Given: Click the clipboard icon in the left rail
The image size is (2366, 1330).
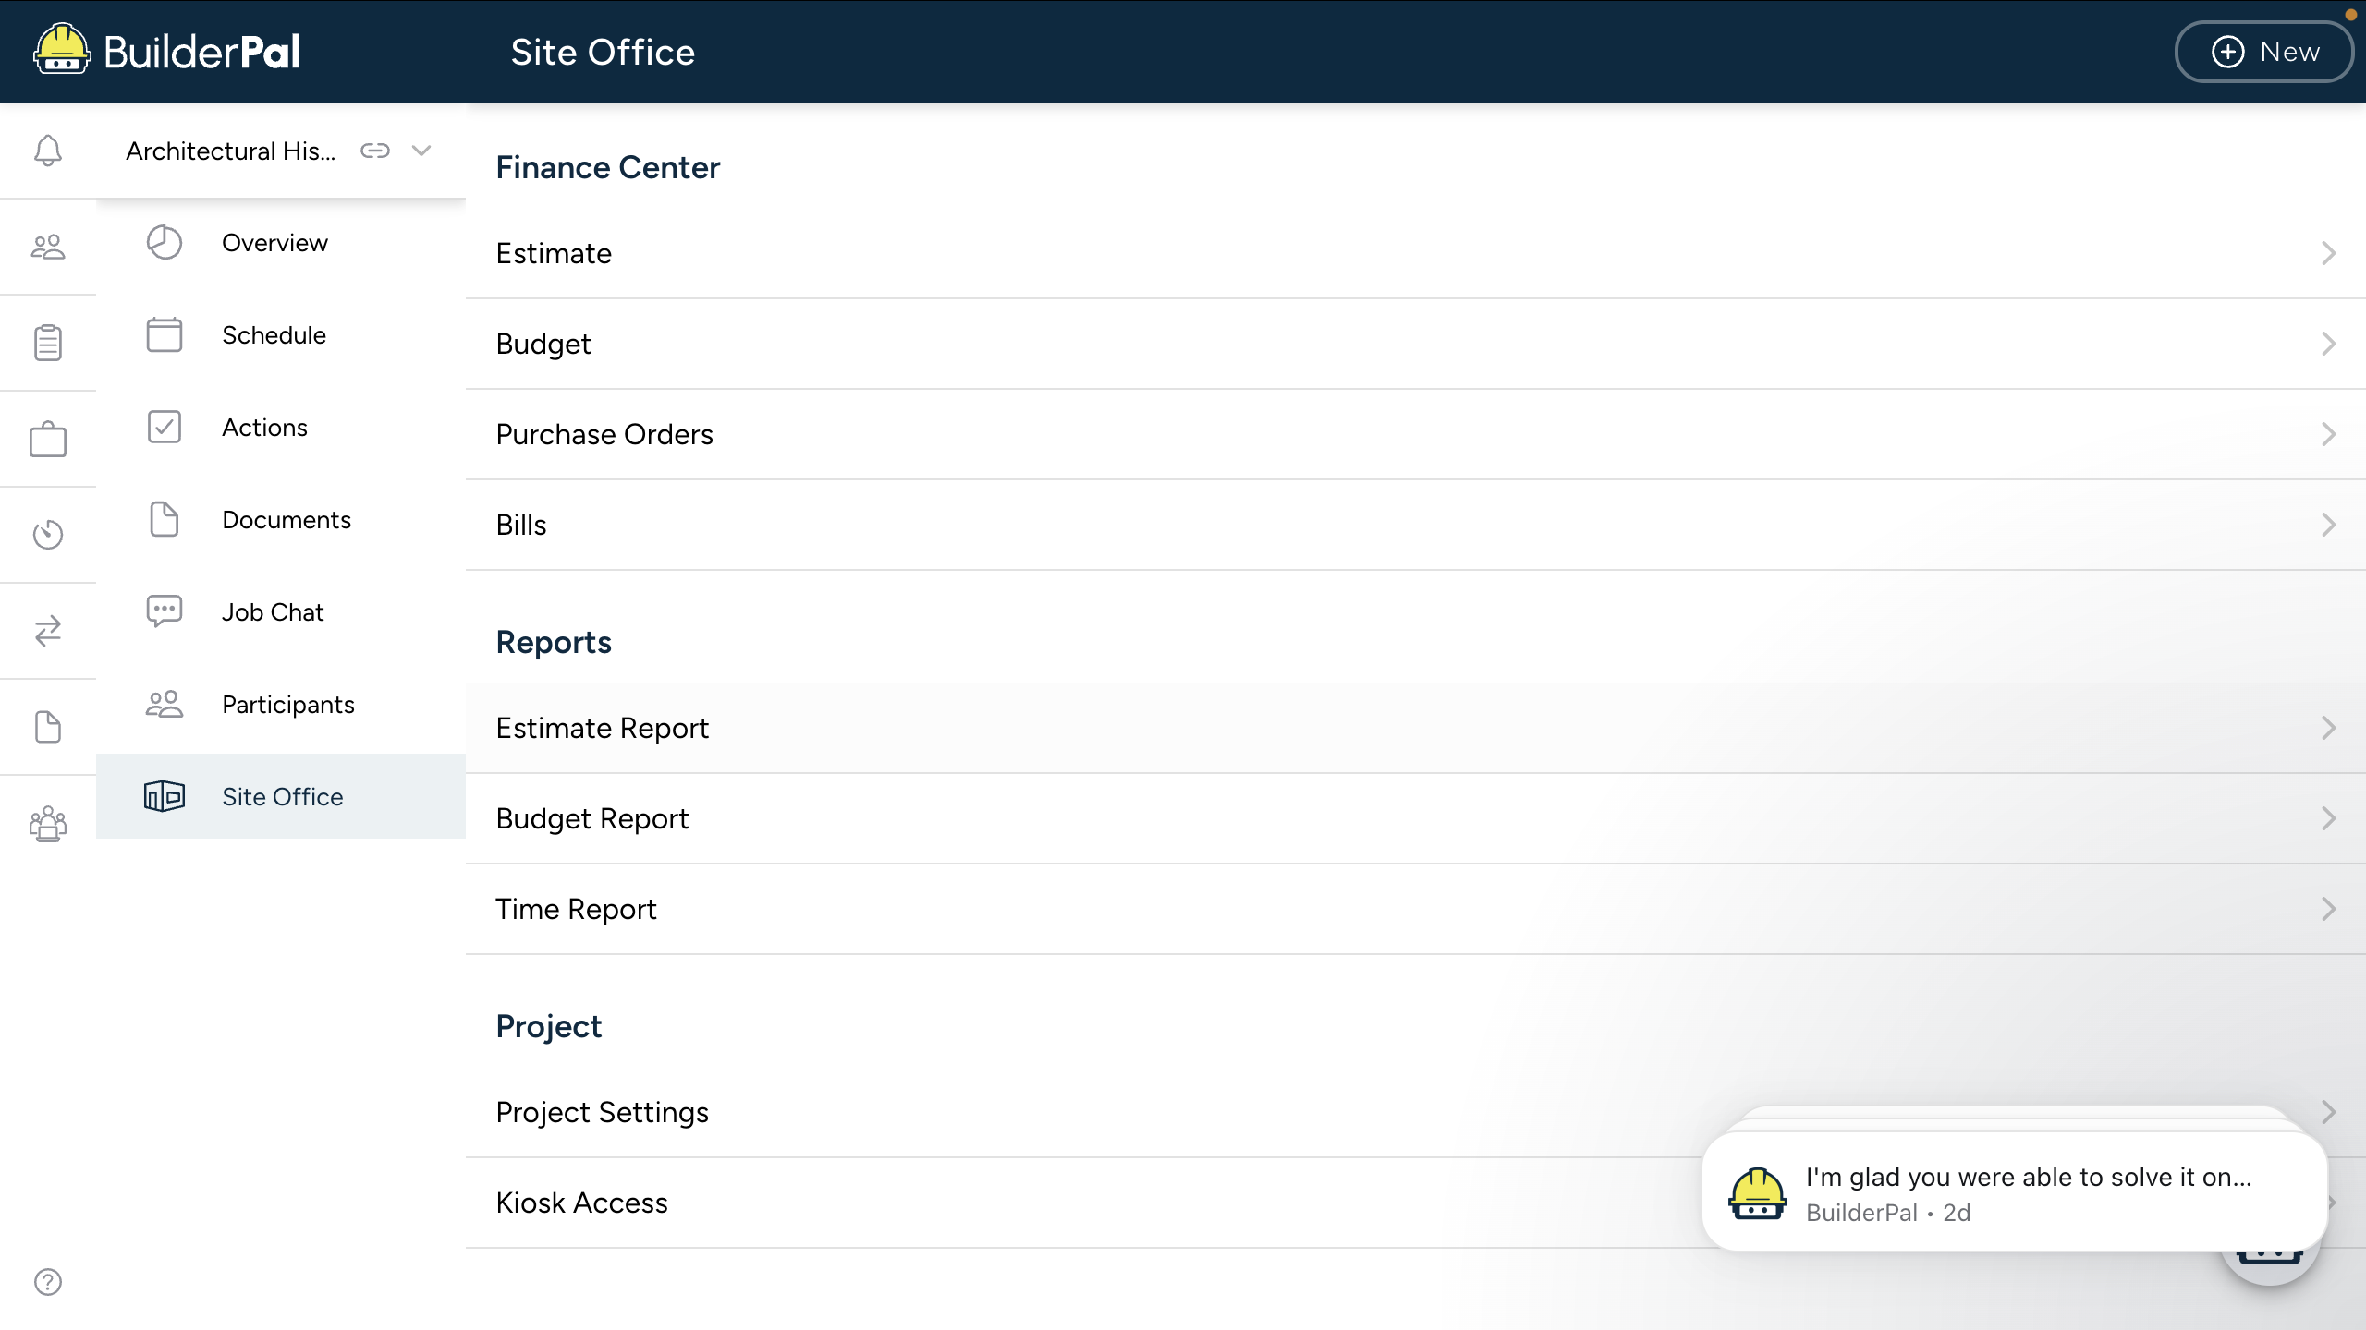Looking at the screenshot, I should coord(48,343).
